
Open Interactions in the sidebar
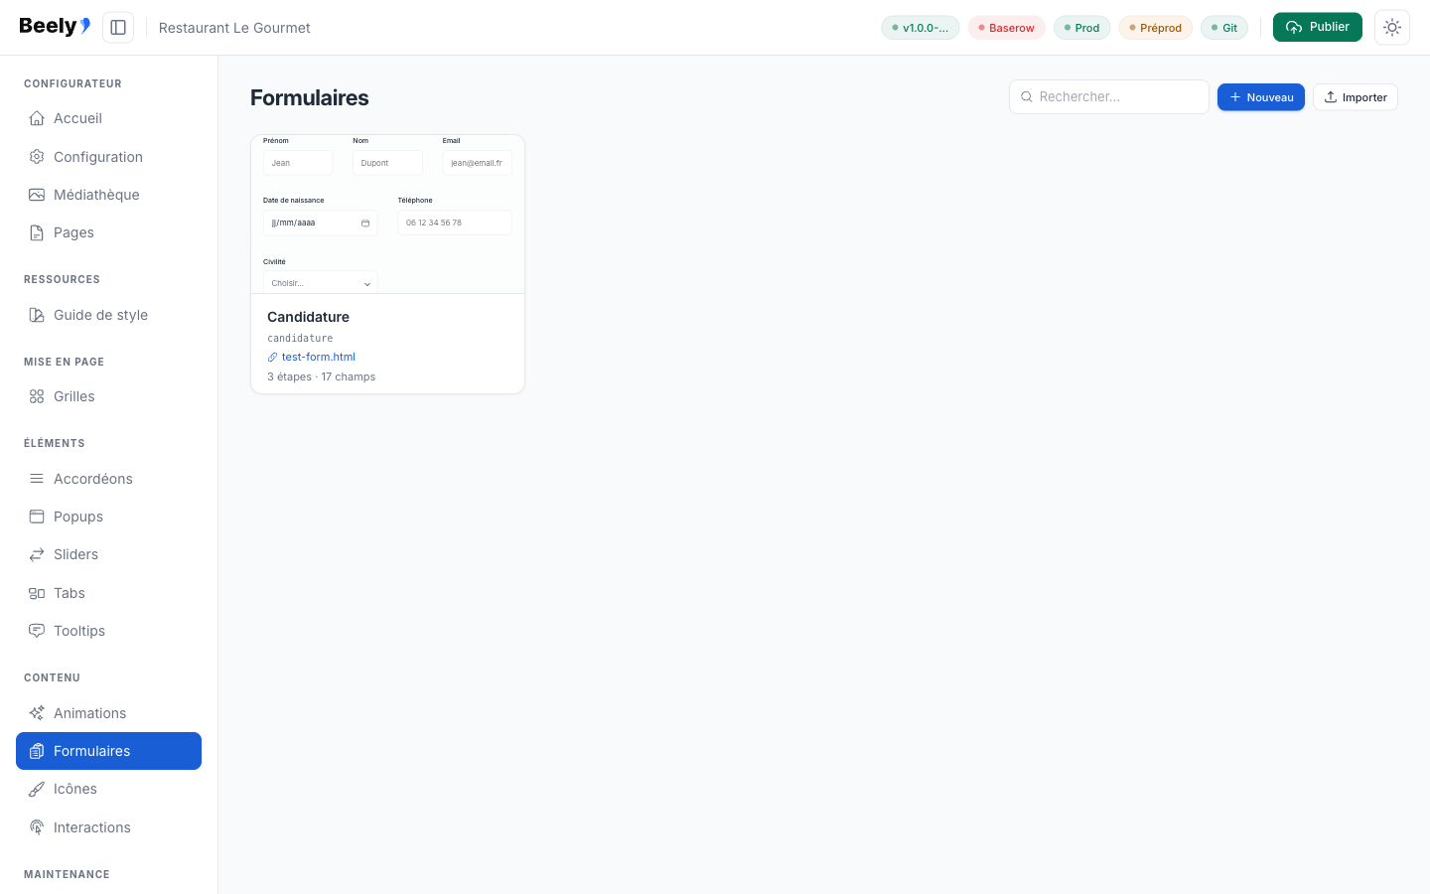click(108, 827)
